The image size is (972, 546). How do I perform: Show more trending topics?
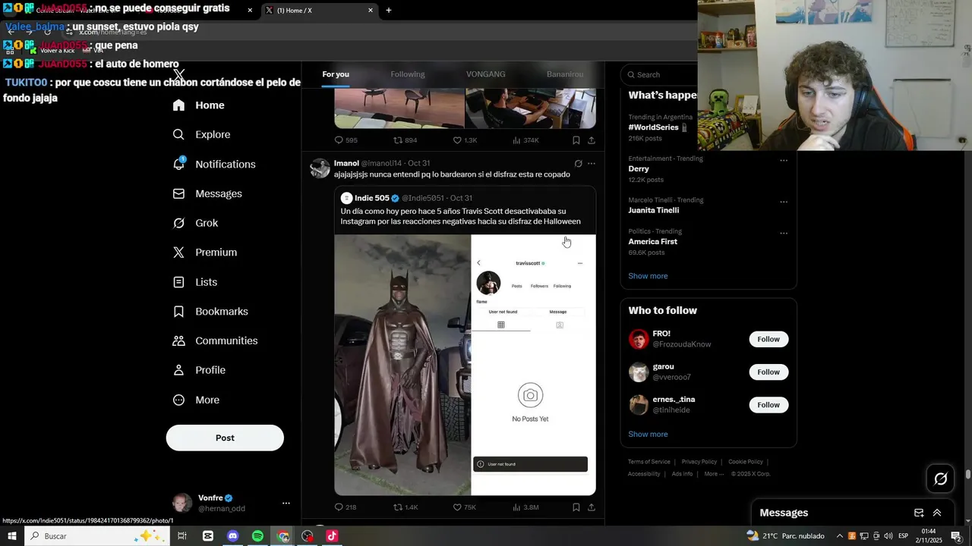(648, 276)
